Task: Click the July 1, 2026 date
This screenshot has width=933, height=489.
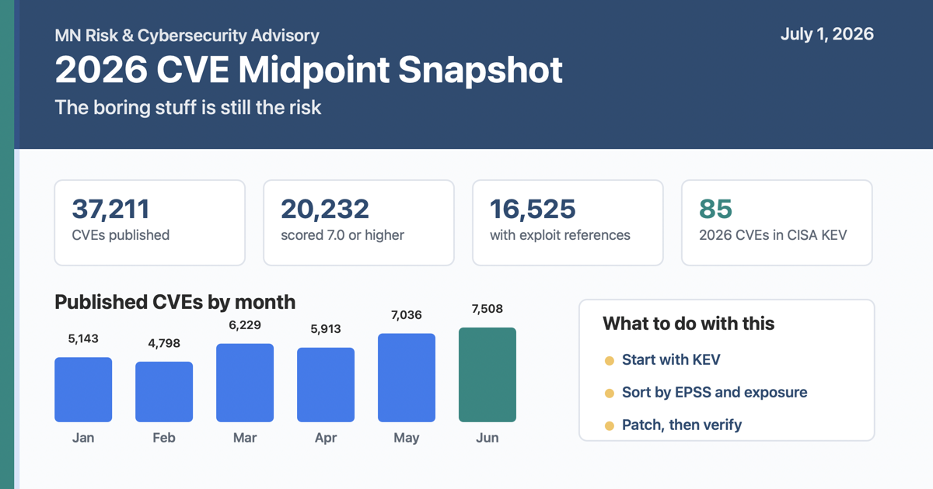Action: pyautogui.click(x=827, y=34)
